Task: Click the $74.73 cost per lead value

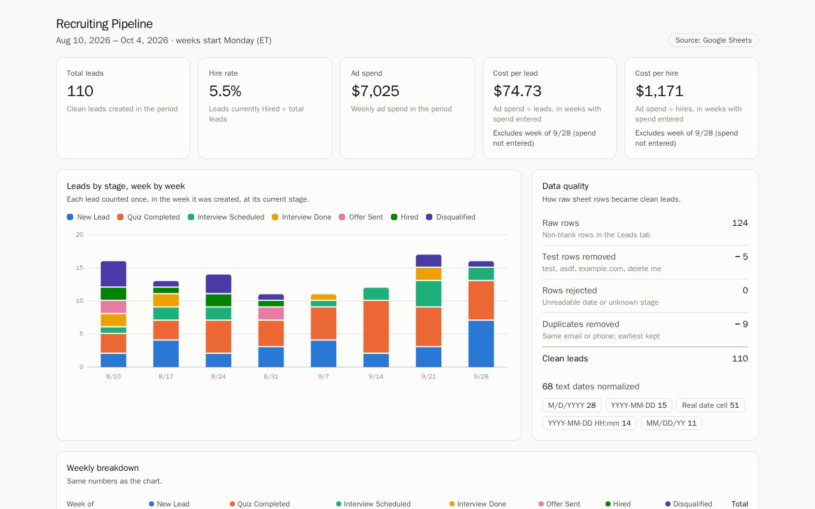Action: (x=517, y=91)
